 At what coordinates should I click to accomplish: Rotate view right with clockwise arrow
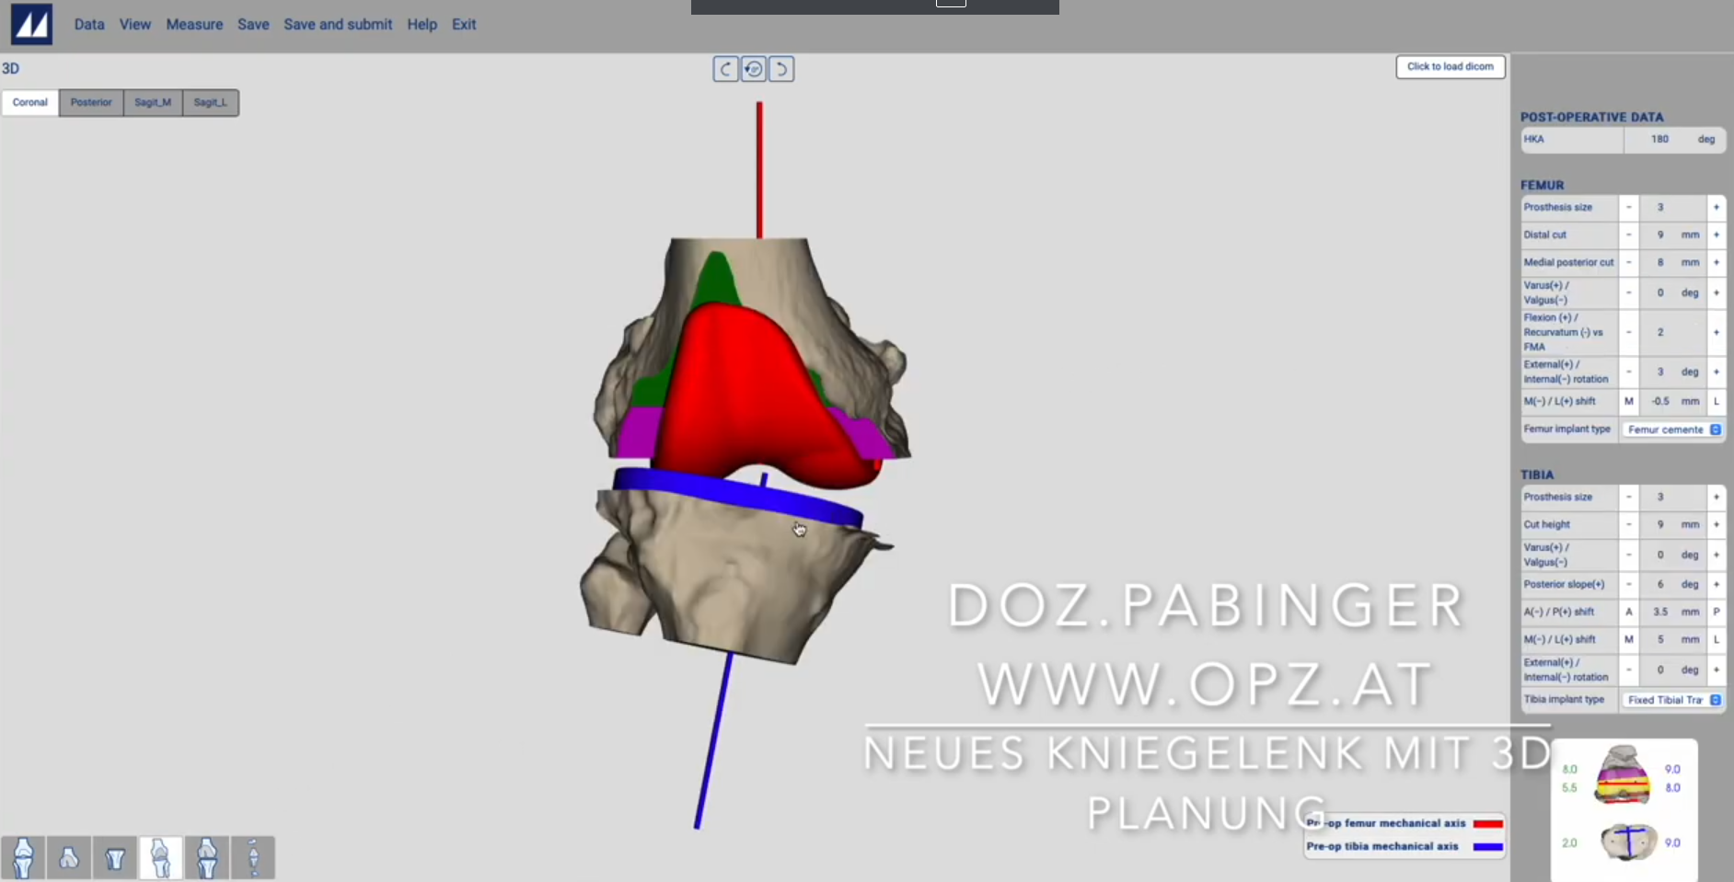(x=781, y=69)
